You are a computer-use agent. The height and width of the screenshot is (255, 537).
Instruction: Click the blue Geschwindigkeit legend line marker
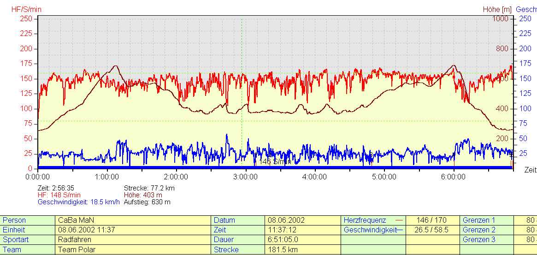tap(399, 230)
